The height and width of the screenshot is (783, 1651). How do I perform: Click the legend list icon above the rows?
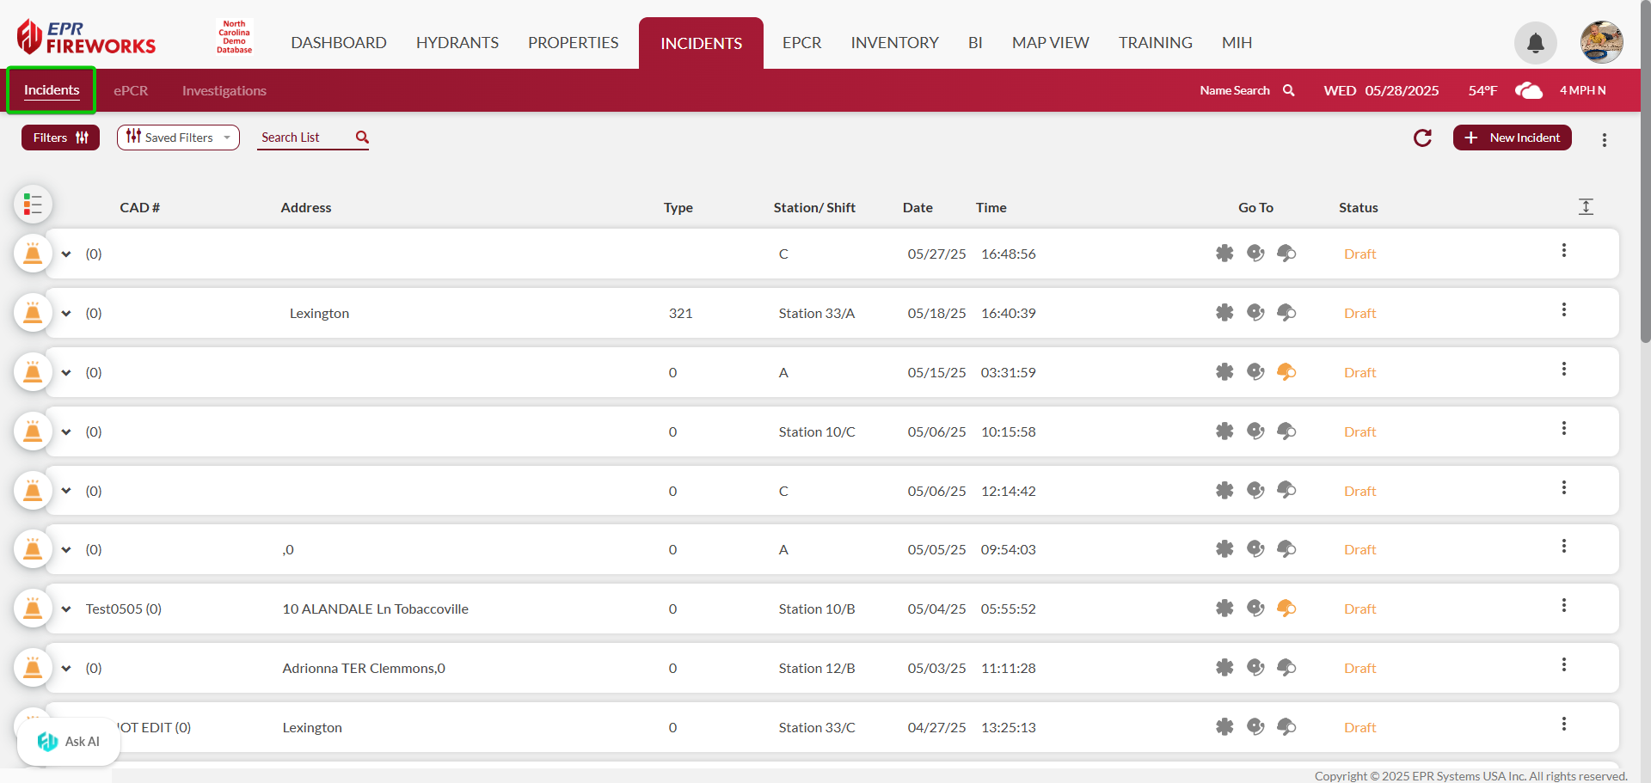[33, 205]
